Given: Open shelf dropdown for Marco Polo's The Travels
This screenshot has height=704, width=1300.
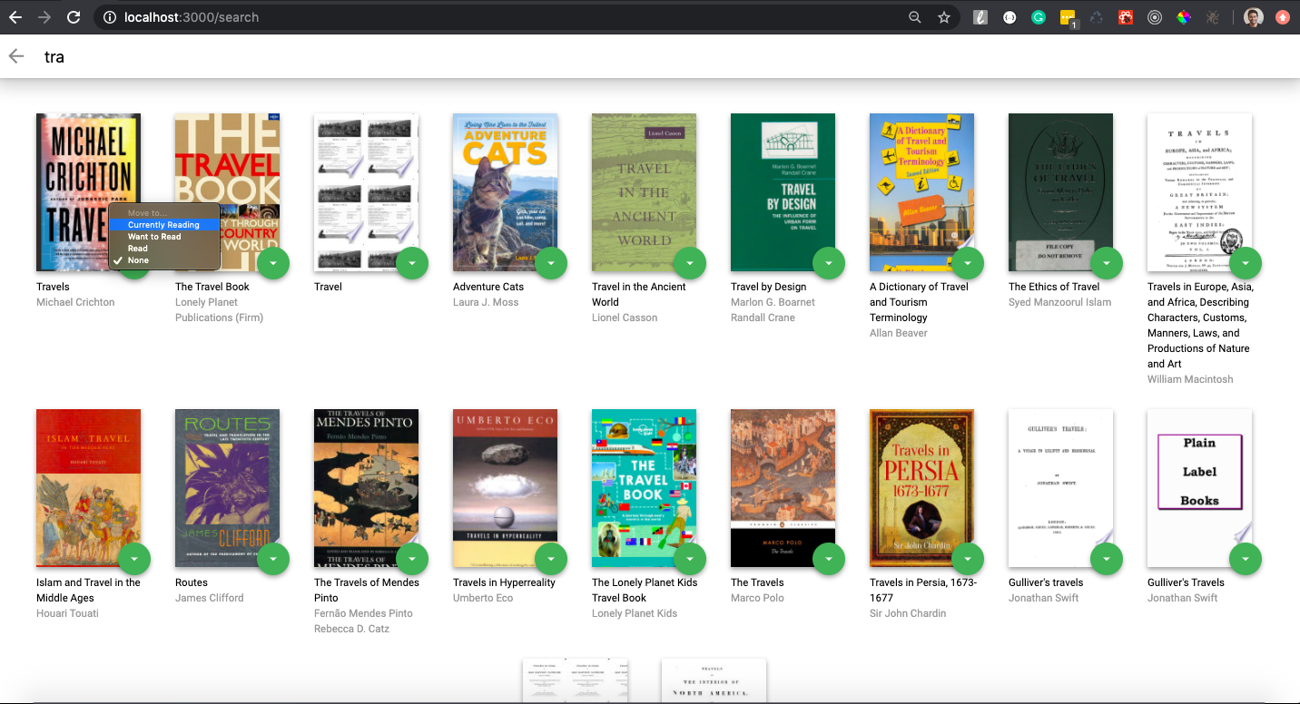Looking at the screenshot, I should (829, 559).
